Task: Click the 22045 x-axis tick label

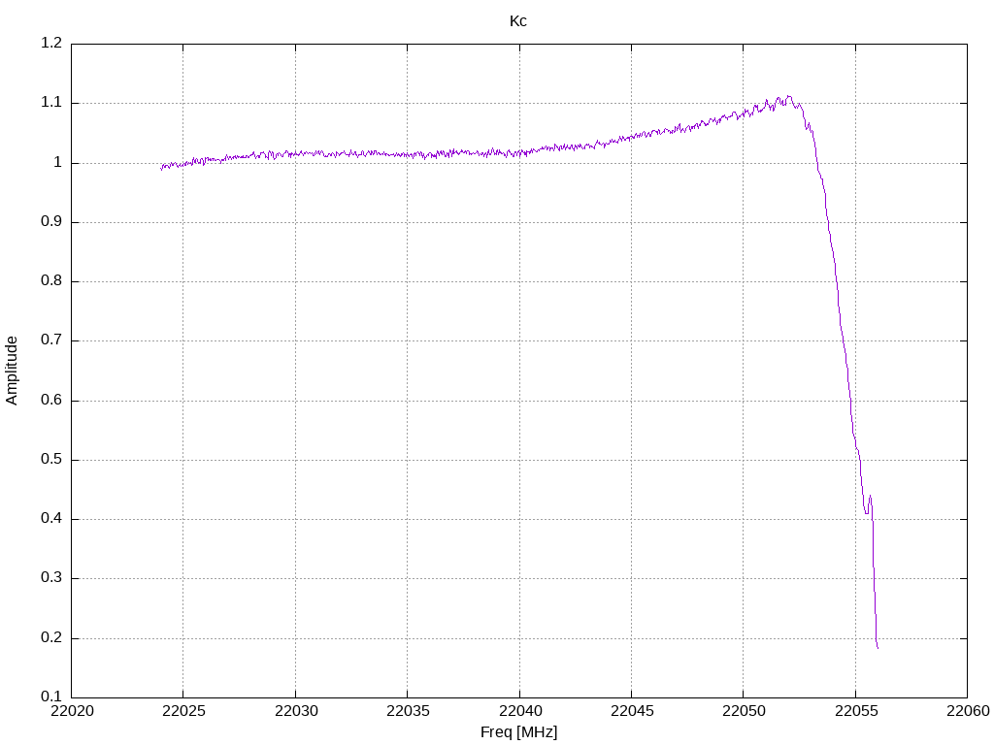Action: coord(632,711)
